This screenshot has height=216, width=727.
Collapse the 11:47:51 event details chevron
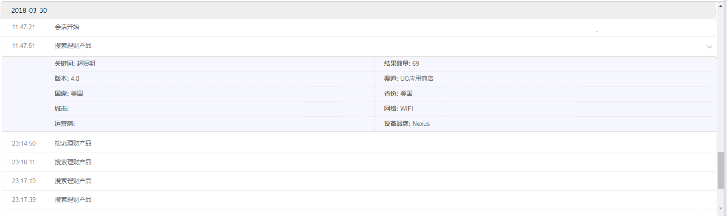tap(709, 46)
